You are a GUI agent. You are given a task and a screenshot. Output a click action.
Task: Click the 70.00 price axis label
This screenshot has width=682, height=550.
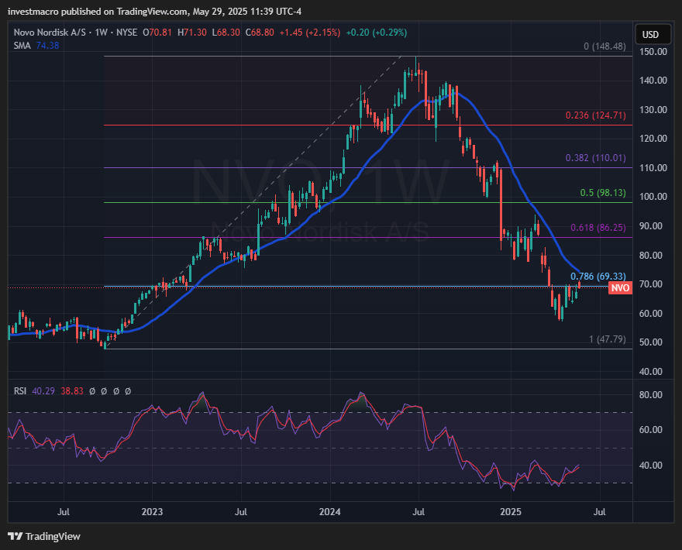(651, 284)
